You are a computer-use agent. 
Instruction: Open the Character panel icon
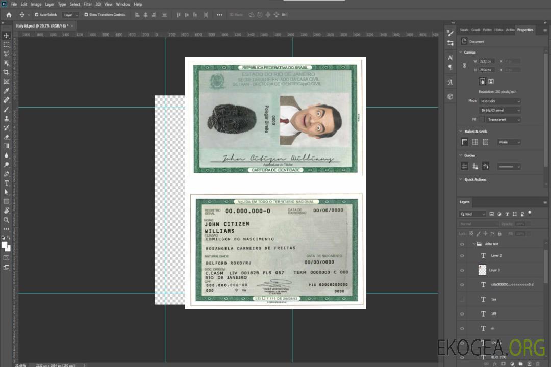coord(450,58)
